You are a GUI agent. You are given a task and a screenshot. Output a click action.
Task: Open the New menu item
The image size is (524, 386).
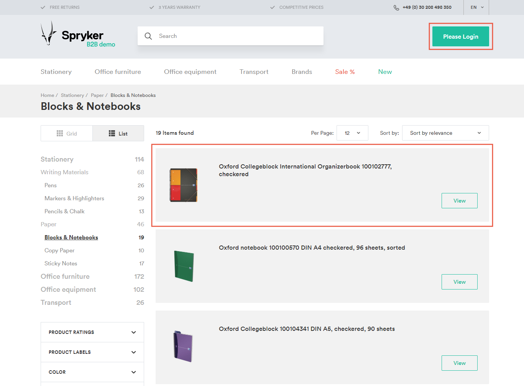tap(385, 72)
